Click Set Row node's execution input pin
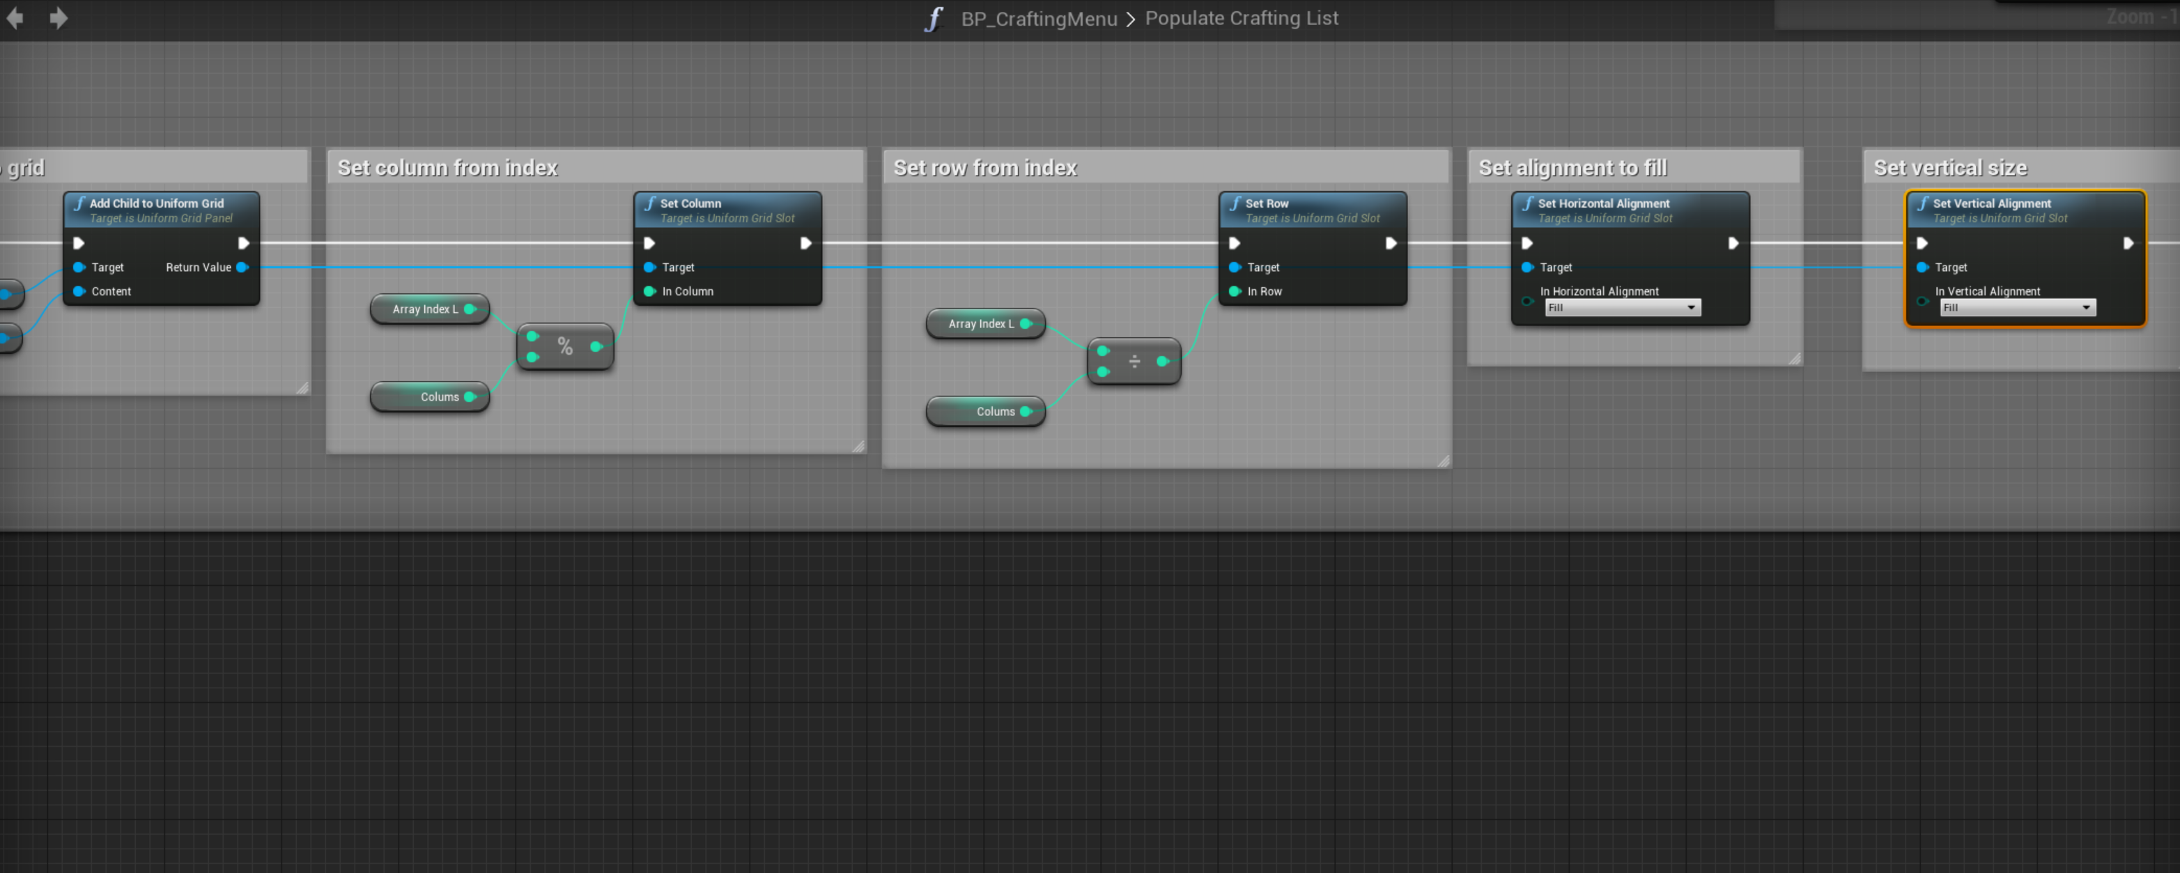This screenshot has width=2180, height=873. tap(1235, 244)
